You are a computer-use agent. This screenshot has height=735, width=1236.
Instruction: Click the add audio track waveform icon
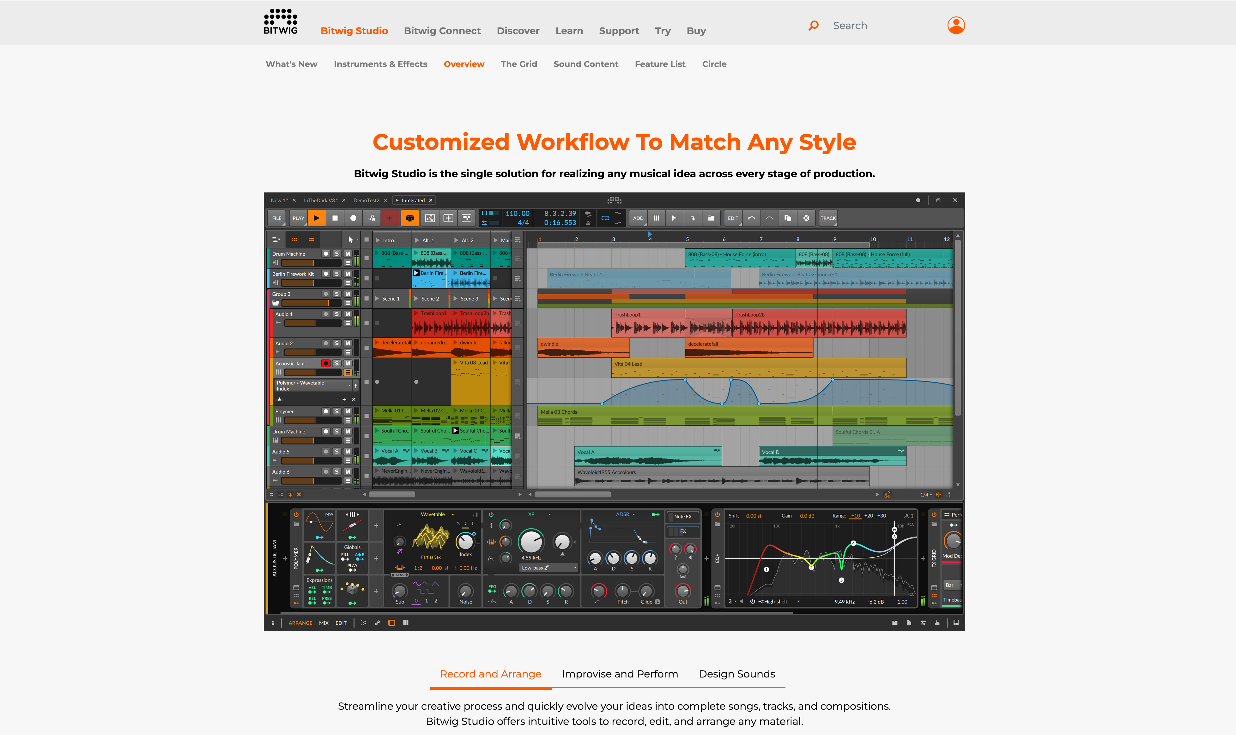click(675, 218)
